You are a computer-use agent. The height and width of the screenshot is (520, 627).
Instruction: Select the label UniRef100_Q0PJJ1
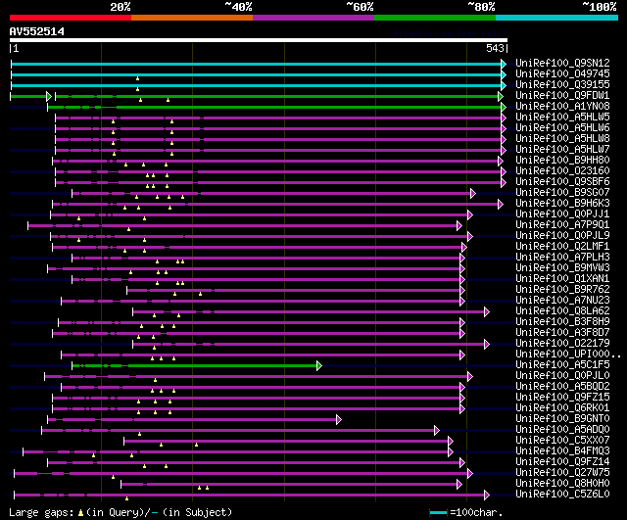click(x=562, y=213)
